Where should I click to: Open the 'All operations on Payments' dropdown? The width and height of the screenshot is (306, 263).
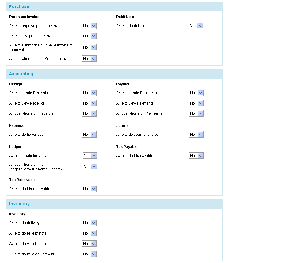196,113
